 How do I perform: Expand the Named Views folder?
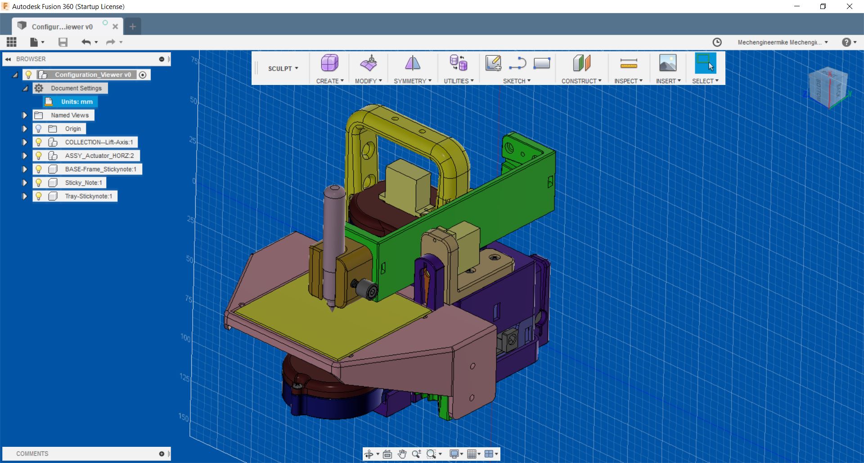click(25, 115)
